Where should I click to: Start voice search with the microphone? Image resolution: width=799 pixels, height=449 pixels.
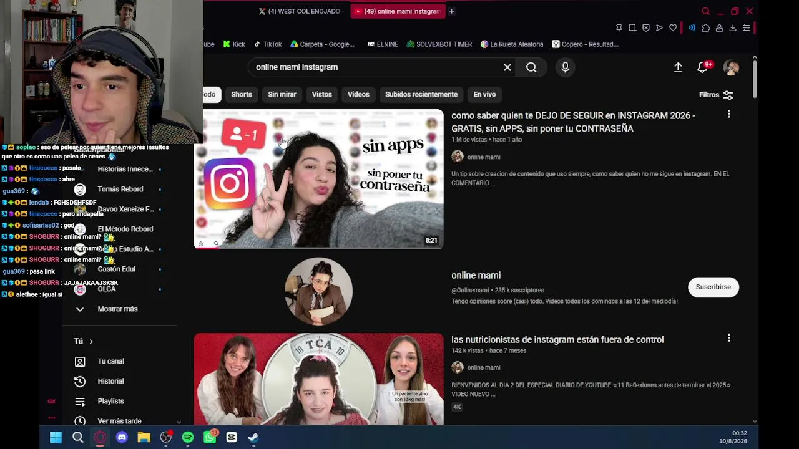point(566,67)
